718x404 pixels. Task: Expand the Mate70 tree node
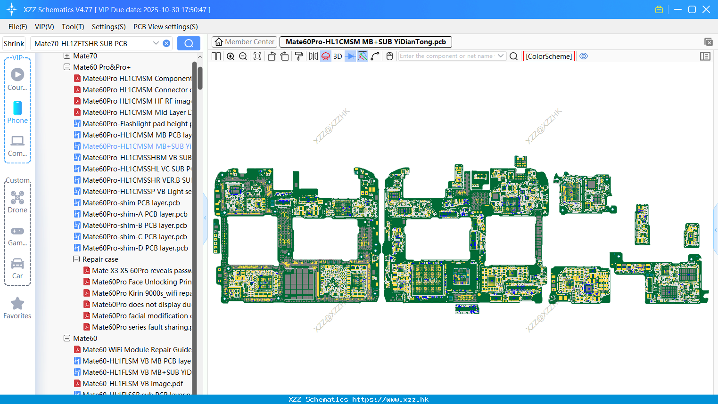point(67,56)
